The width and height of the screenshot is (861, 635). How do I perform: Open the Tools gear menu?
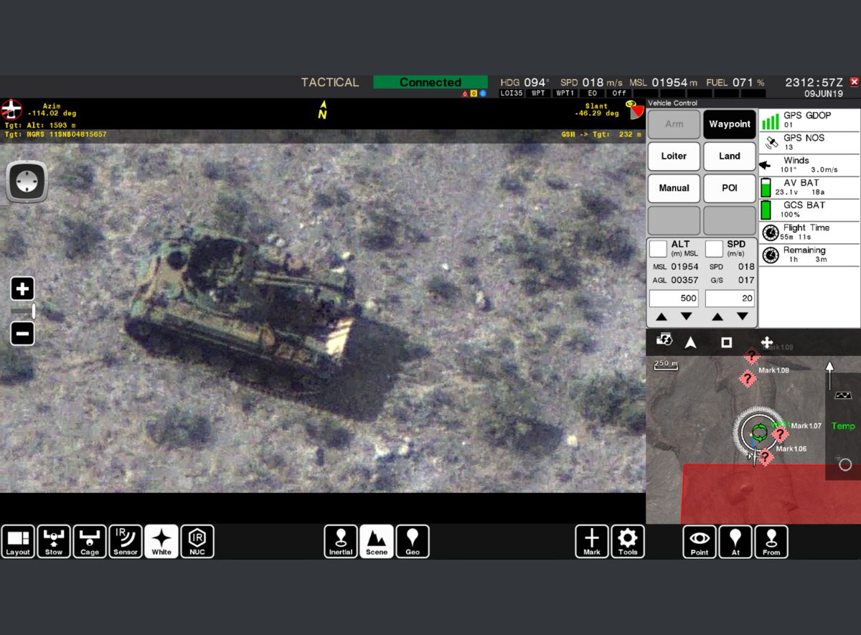pyautogui.click(x=628, y=542)
